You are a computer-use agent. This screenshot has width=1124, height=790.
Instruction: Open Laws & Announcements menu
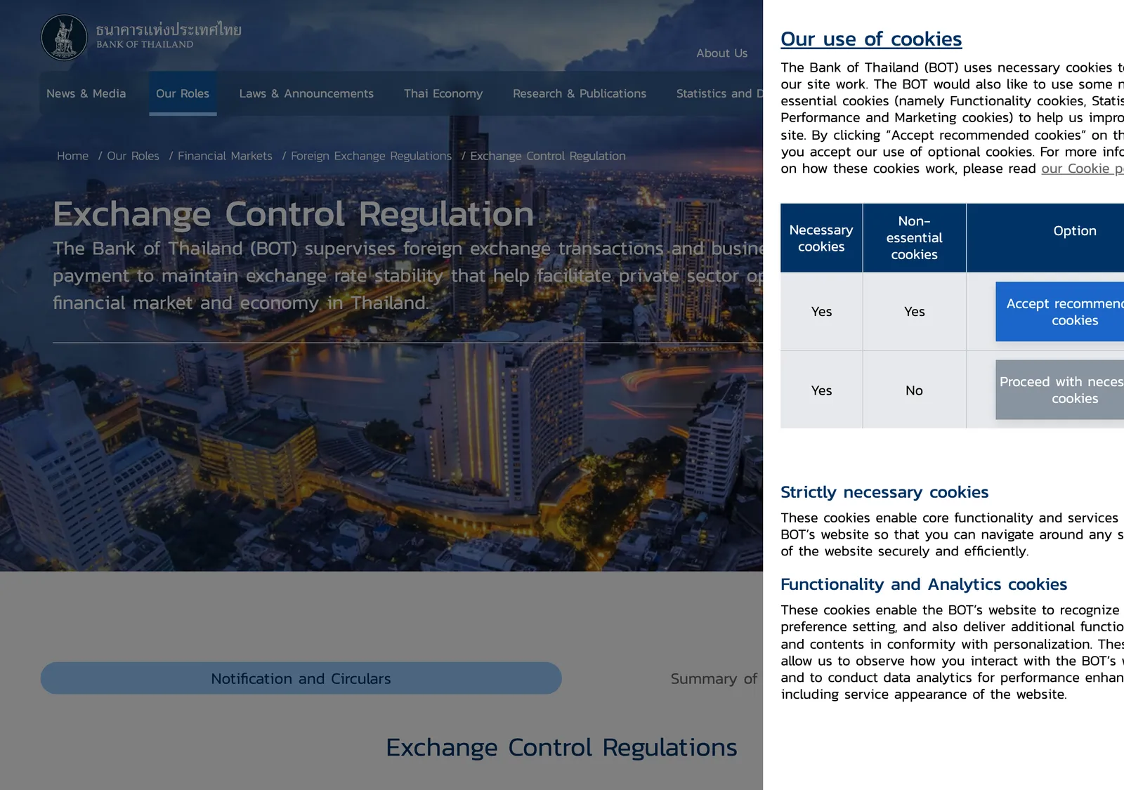[x=306, y=93]
